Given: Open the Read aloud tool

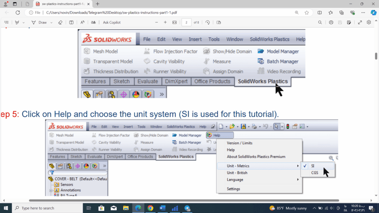Looking at the screenshot, I should coord(82,23).
